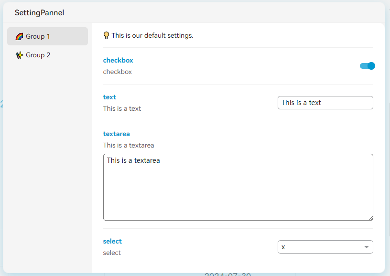
Task: Click the blue "textarea" setting title
Action: (116, 134)
